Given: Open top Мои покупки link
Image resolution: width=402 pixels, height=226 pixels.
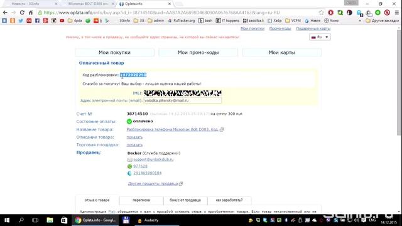Looking at the screenshot, I should click(253, 29).
